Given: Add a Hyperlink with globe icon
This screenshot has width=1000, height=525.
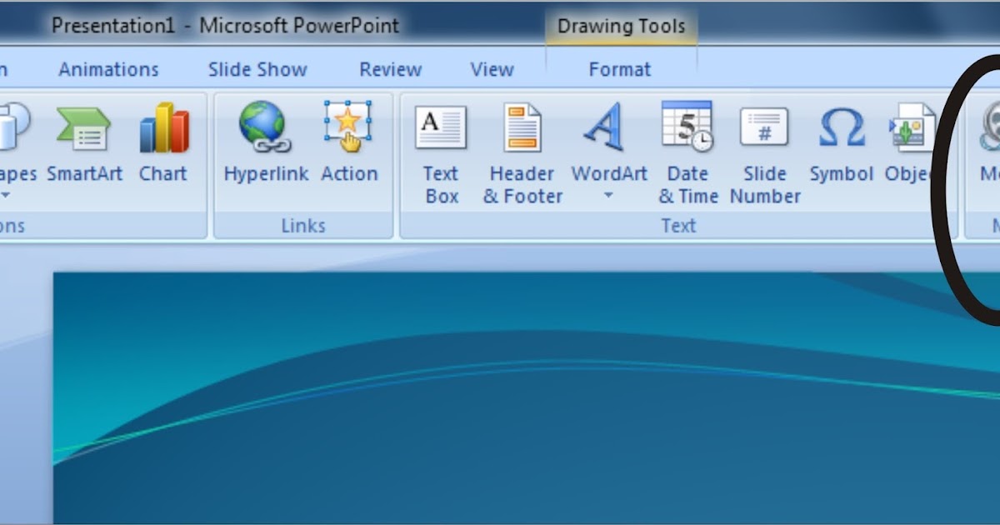Looking at the screenshot, I should (x=266, y=142).
